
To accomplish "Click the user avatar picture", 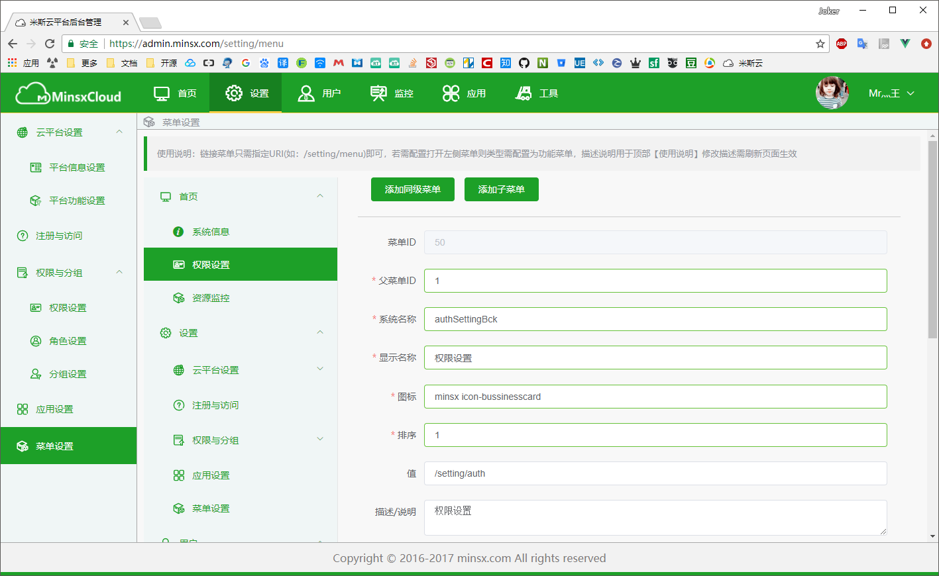I will 832,93.
